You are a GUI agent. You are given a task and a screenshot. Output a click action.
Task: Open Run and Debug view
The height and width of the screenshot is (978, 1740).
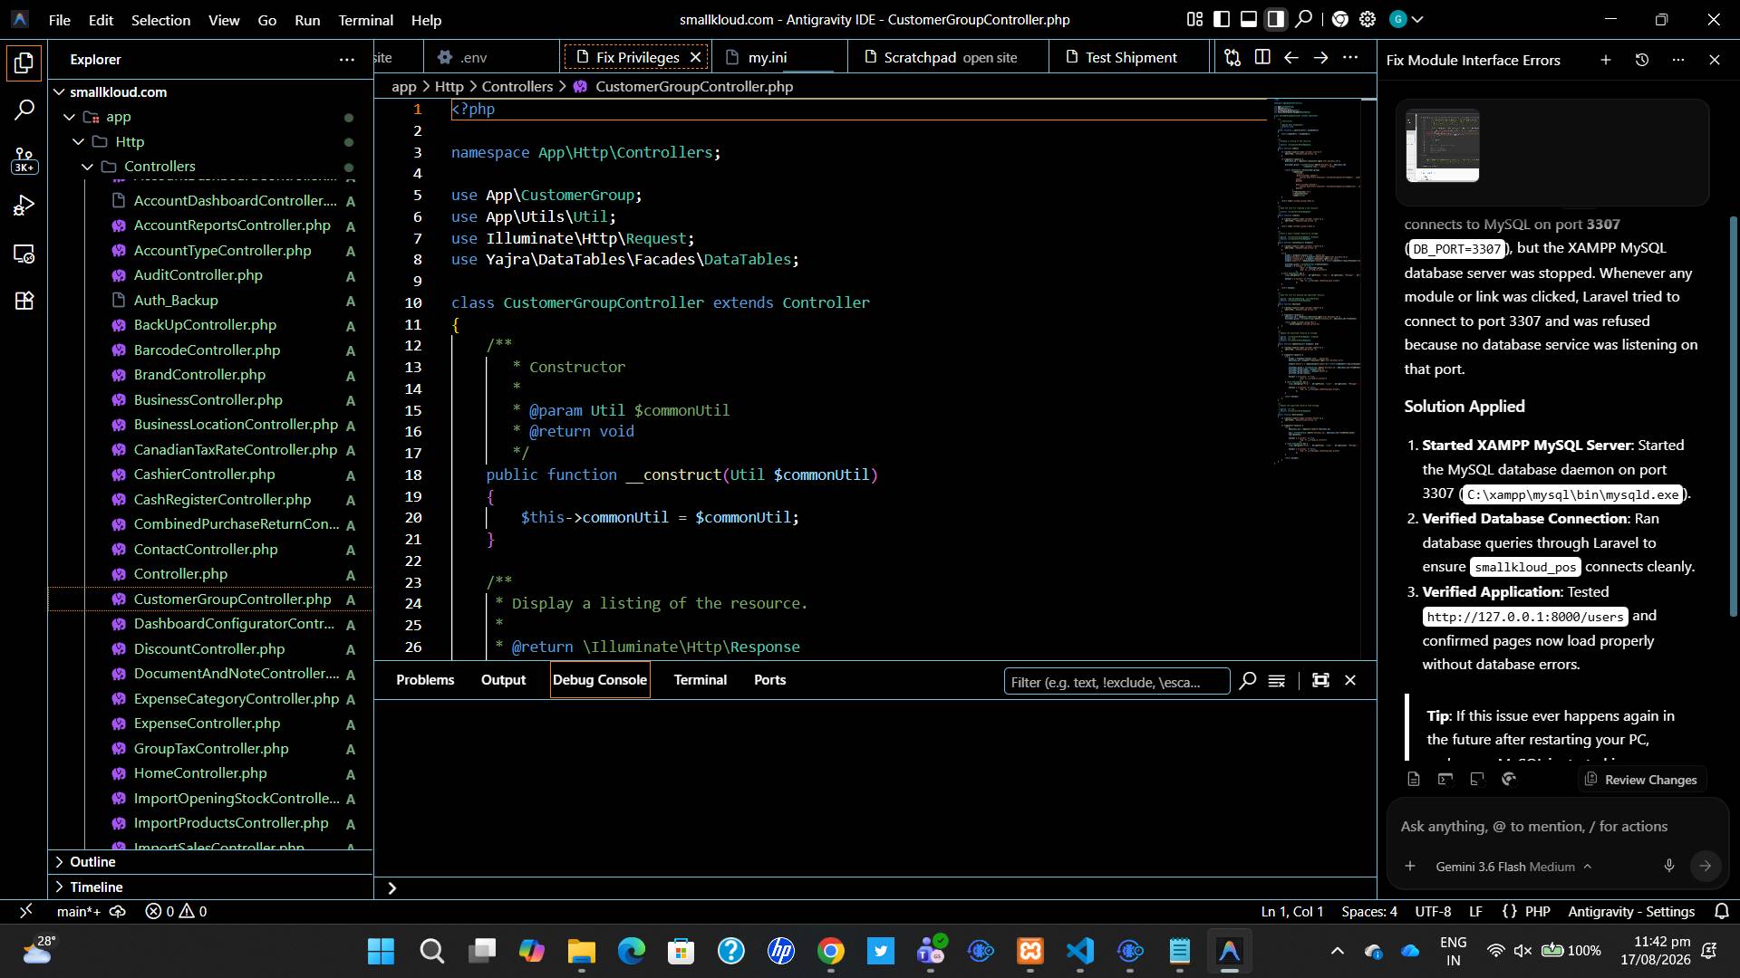tap(24, 206)
